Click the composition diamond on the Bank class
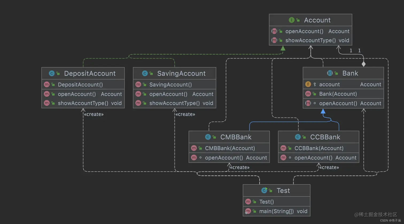 click(x=364, y=64)
